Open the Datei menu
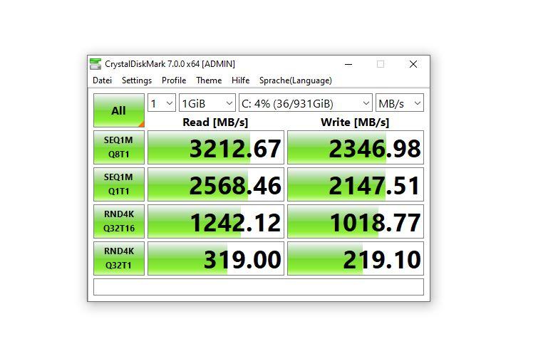 [103, 80]
